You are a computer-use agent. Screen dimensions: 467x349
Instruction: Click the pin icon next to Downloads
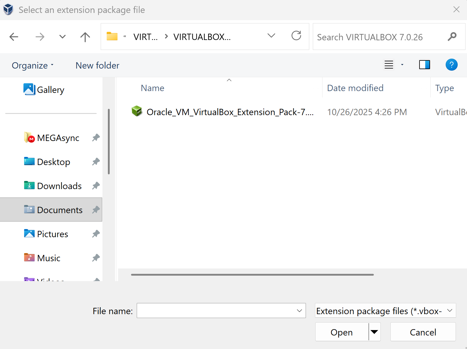coord(96,186)
